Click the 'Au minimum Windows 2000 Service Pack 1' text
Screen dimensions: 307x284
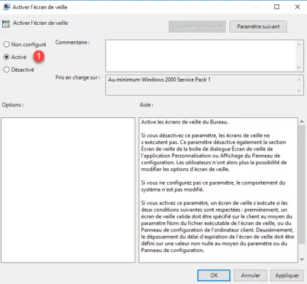(x=159, y=80)
